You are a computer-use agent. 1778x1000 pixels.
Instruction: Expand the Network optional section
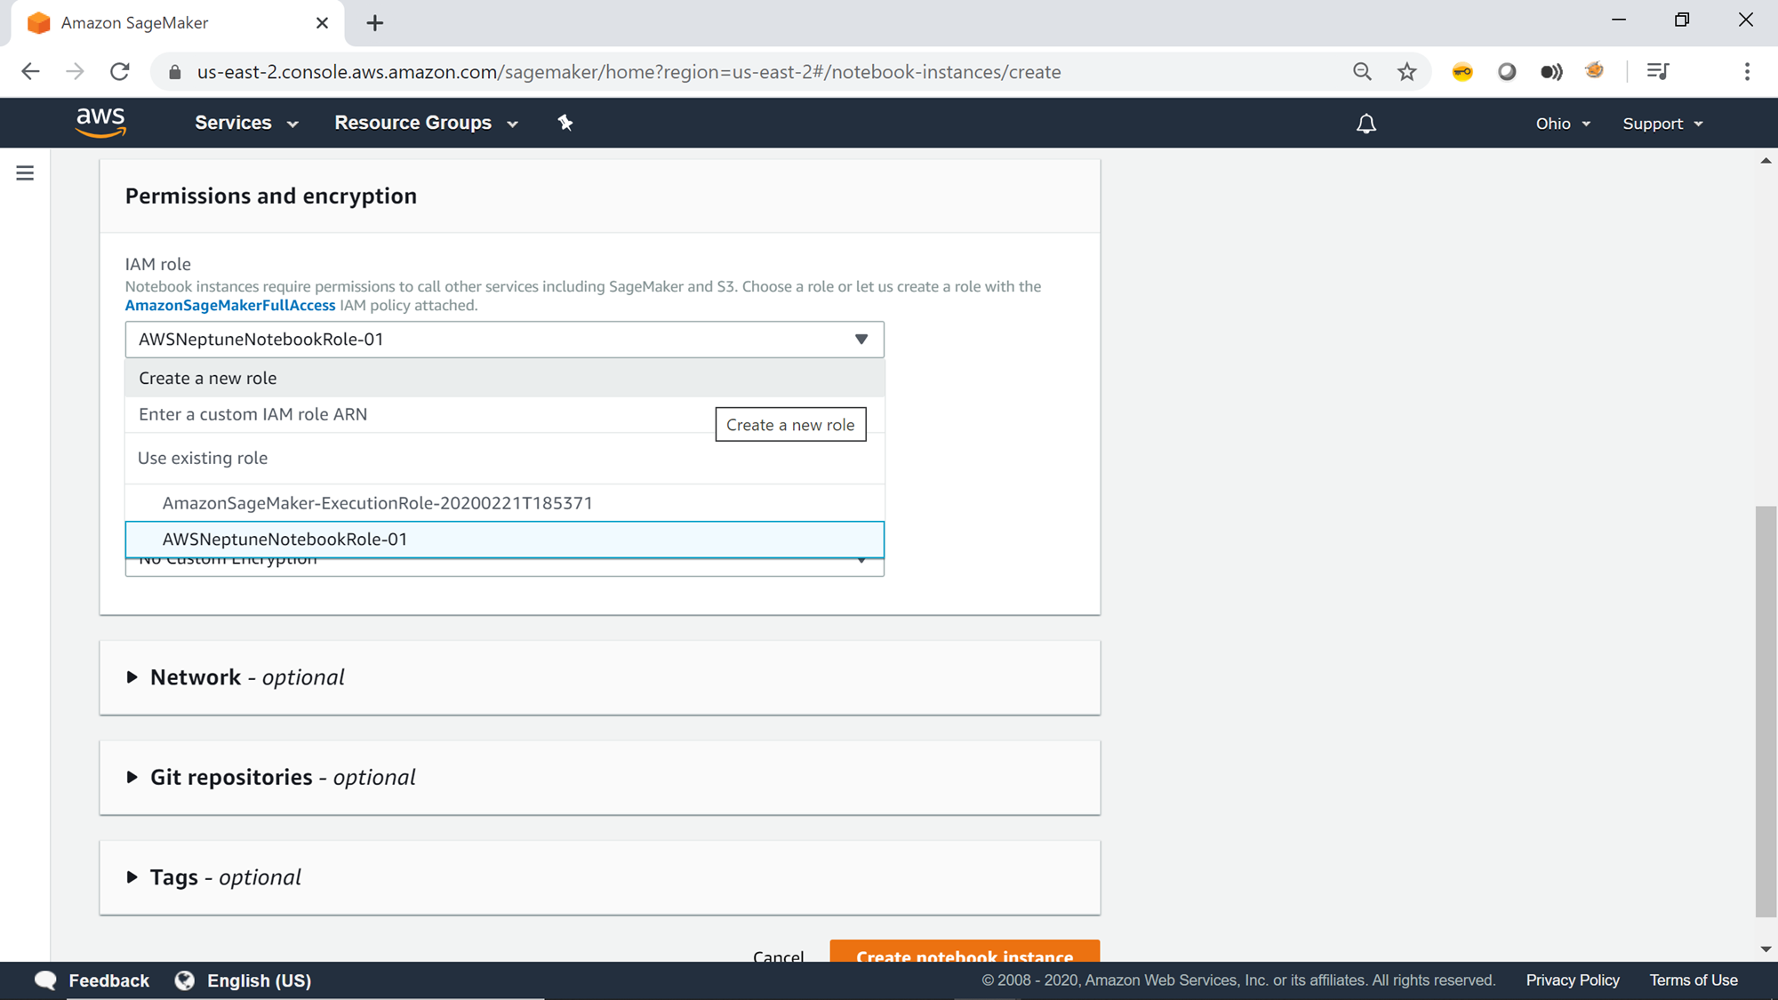click(132, 677)
